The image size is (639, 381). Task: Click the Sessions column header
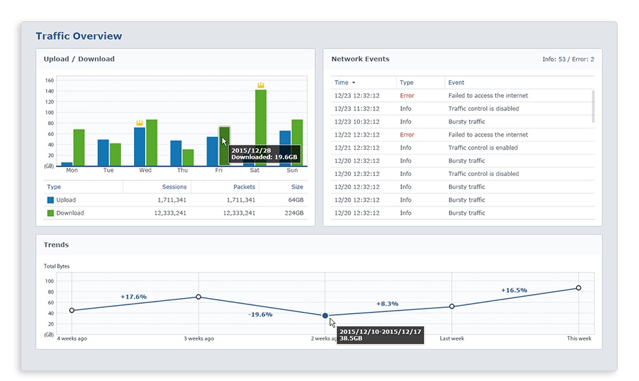tap(174, 187)
